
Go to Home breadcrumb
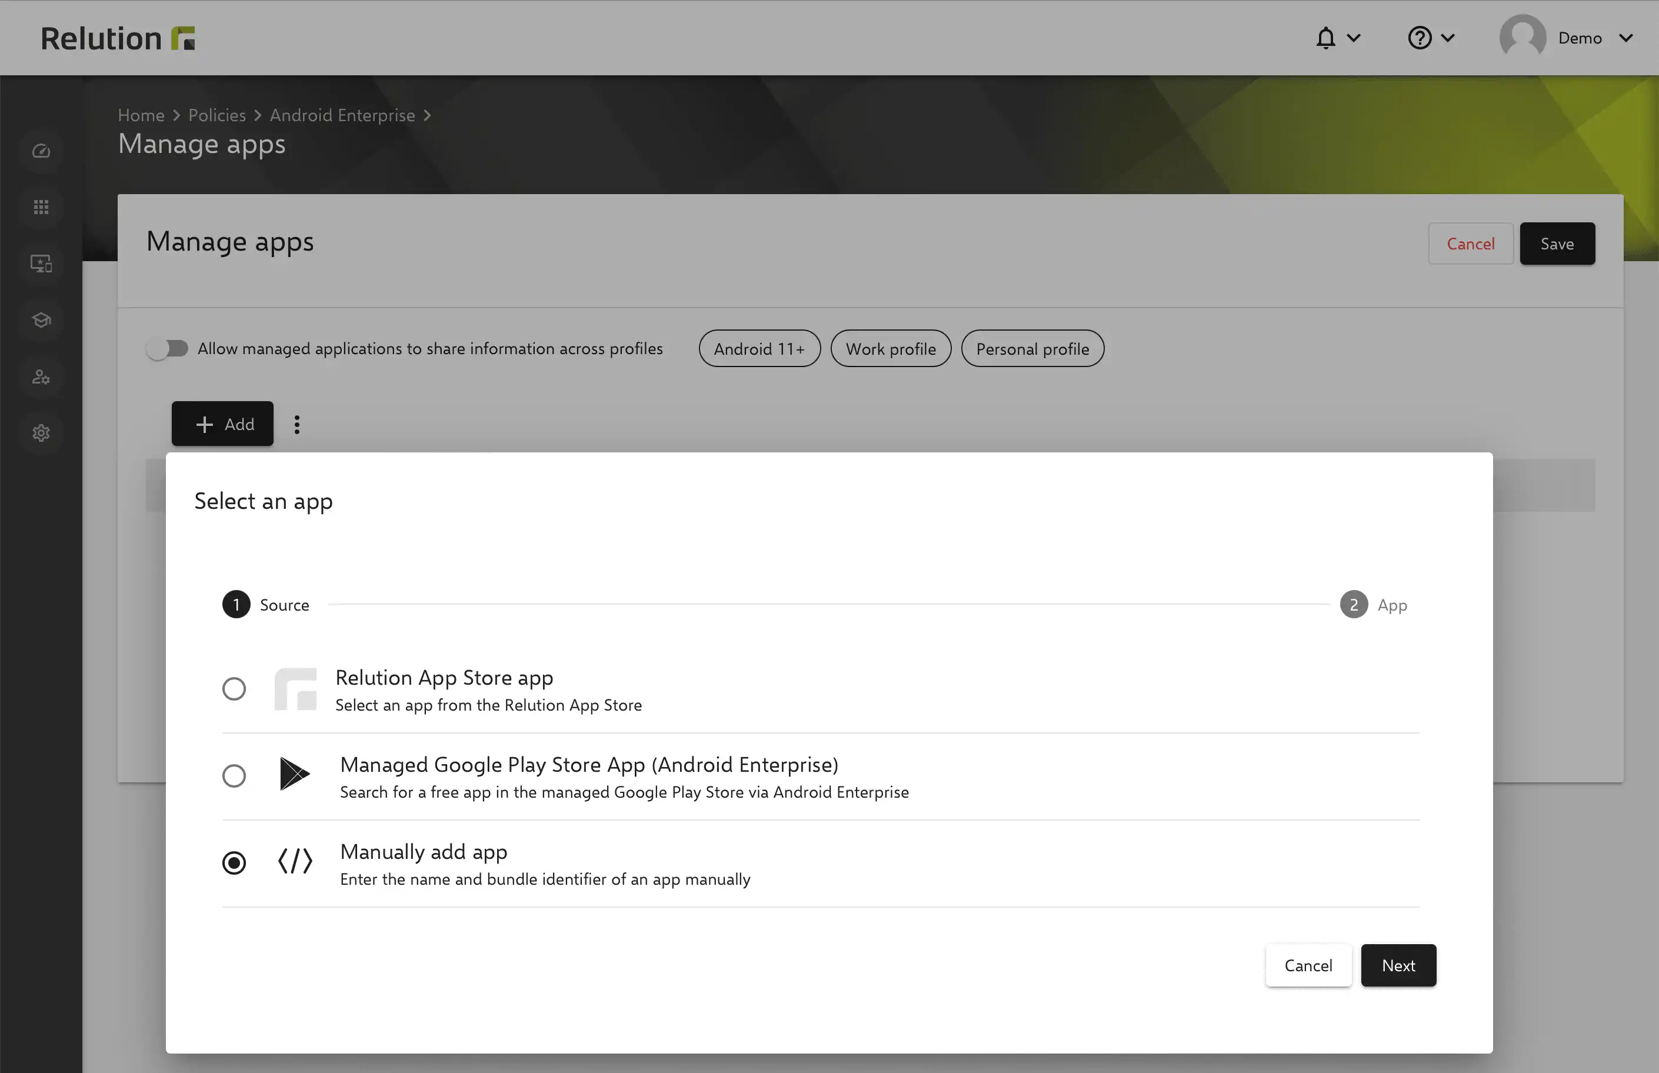click(141, 115)
